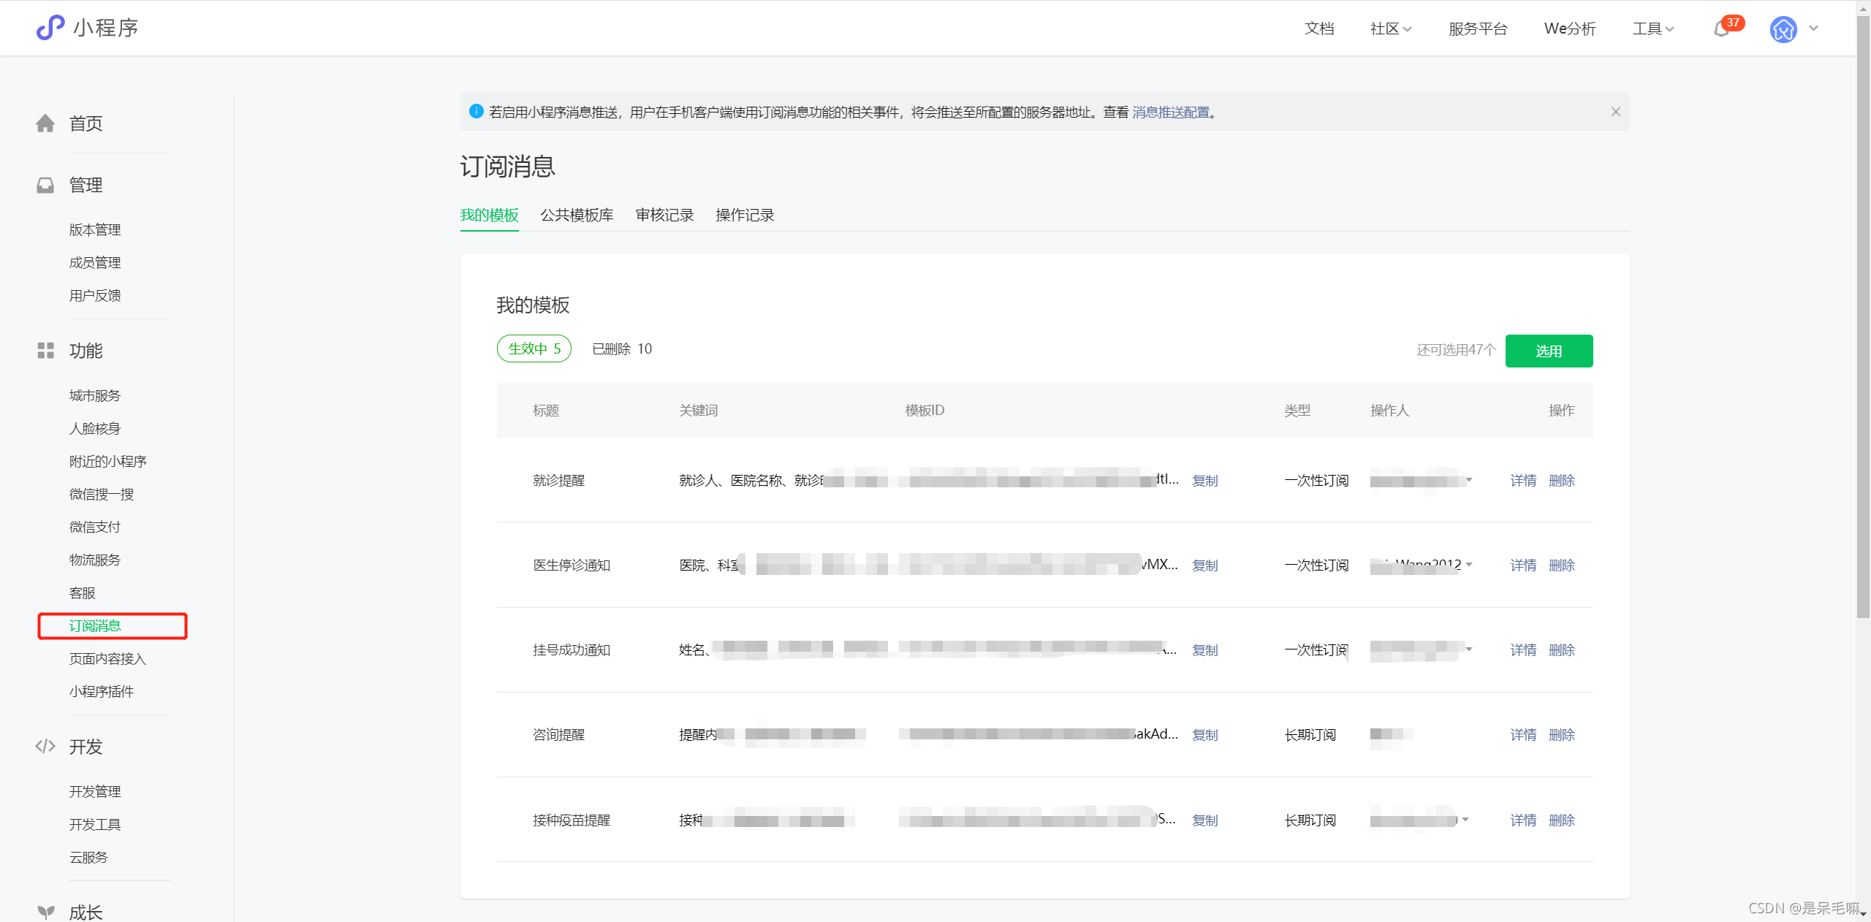1871x922 pixels.
Task: Expand the 工具 dropdown menu
Action: 1653,29
